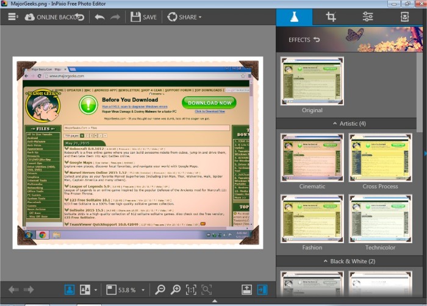Switch to the Adjustments sliders tab
427x306 pixels.
coord(368,17)
